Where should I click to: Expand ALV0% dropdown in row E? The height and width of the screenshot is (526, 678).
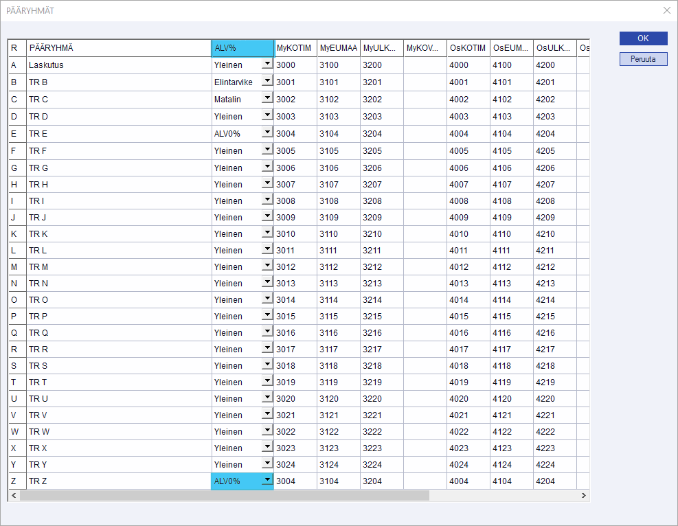click(267, 133)
